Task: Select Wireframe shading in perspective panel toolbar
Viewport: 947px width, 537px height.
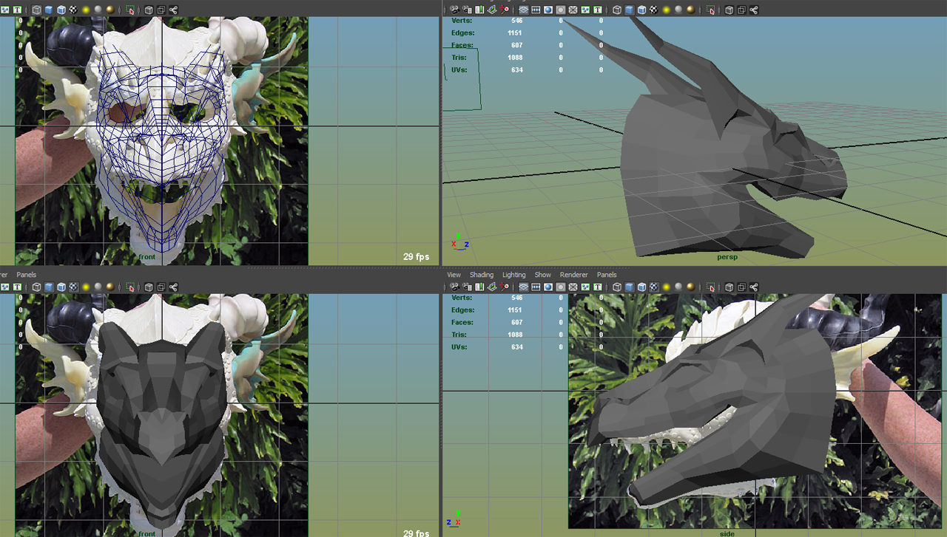Action: pyautogui.click(x=617, y=10)
